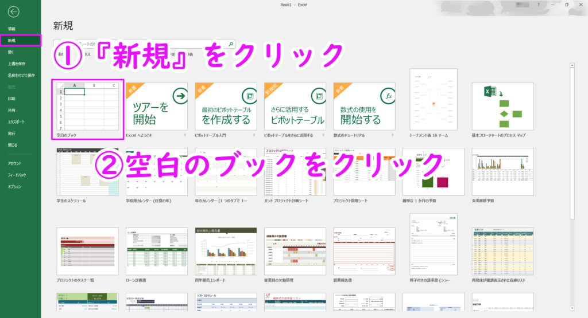Select ガント プロジェクト計画シート template
The width and height of the screenshot is (588, 318).
295,172
